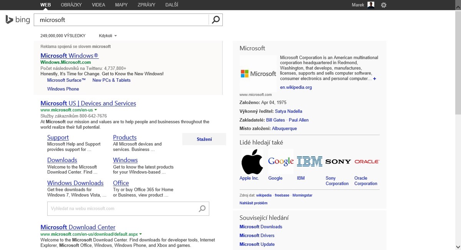The image size is (461, 250).
Task: Click the Související hledání heading
Action: click(x=264, y=218)
